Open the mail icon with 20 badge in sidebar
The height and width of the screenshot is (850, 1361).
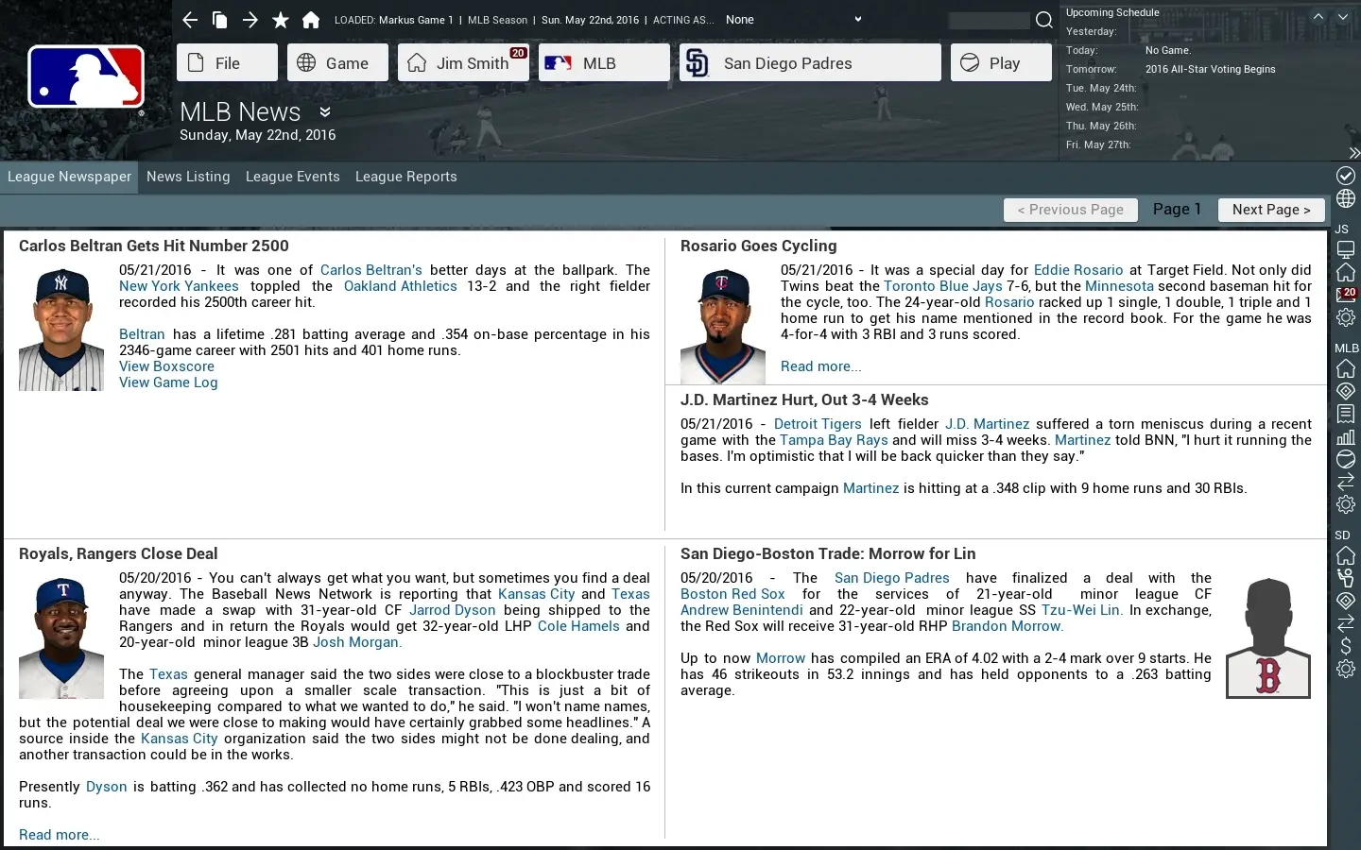pos(1345,296)
